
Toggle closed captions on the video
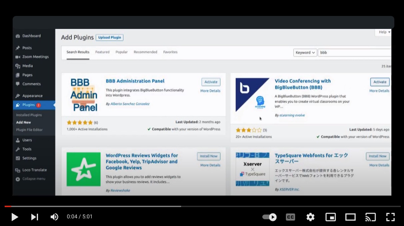pyautogui.click(x=290, y=217)
